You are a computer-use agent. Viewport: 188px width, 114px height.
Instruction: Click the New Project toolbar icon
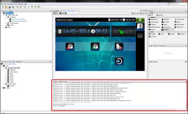[3, 7]
